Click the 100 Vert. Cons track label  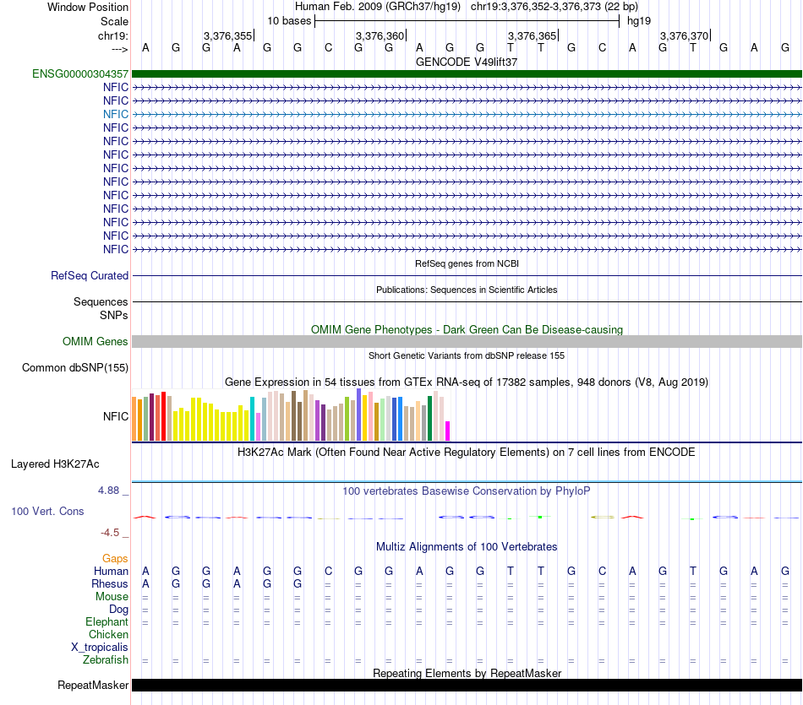47,512
